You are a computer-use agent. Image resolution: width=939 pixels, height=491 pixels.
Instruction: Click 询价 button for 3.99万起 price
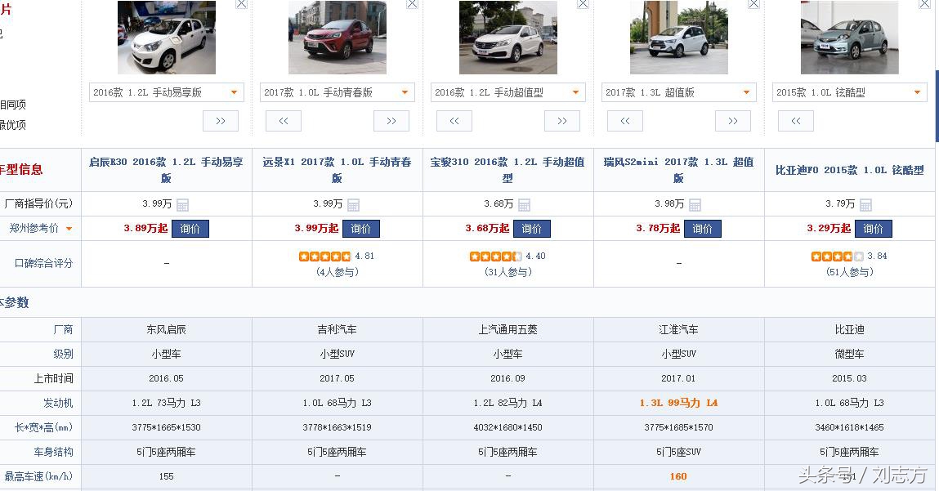360,229
